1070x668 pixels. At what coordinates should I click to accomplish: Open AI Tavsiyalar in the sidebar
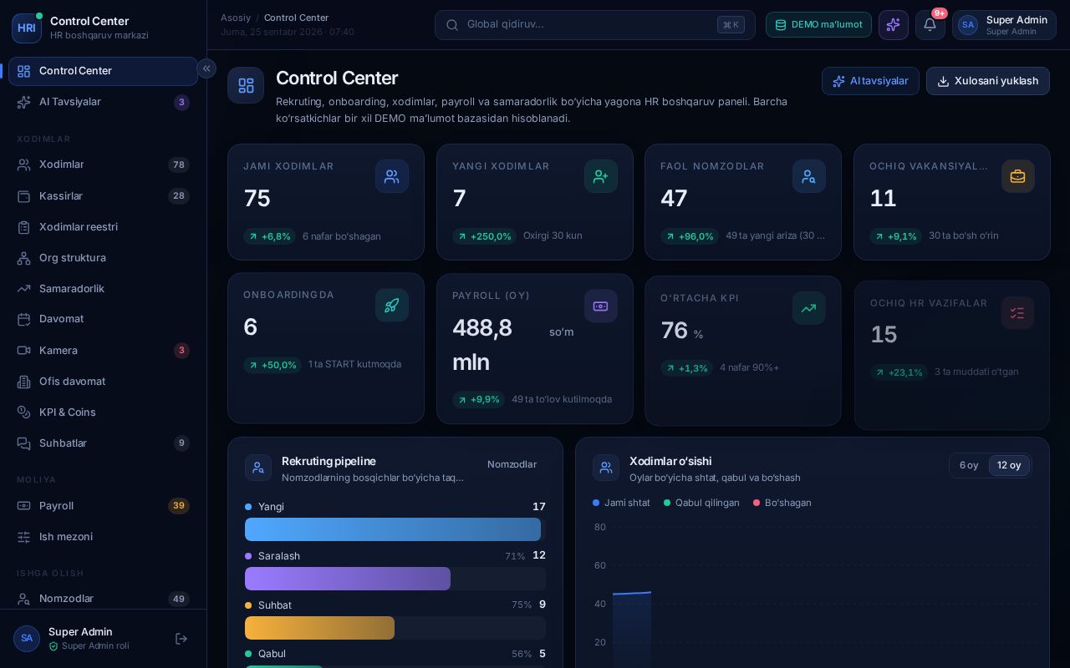pyautogui.click(x=103, y=102)
